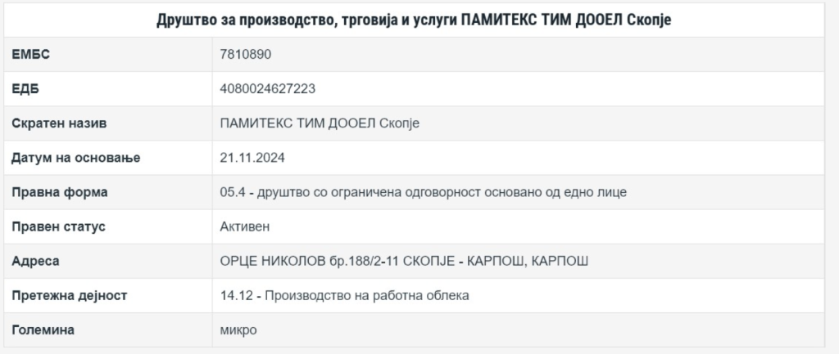Select the founding date 21.11.2024
The width and height of the screenshot is (839, 354).
[x=252, y=158]
